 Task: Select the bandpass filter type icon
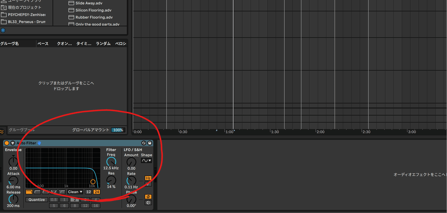click(x=46, y=192)
